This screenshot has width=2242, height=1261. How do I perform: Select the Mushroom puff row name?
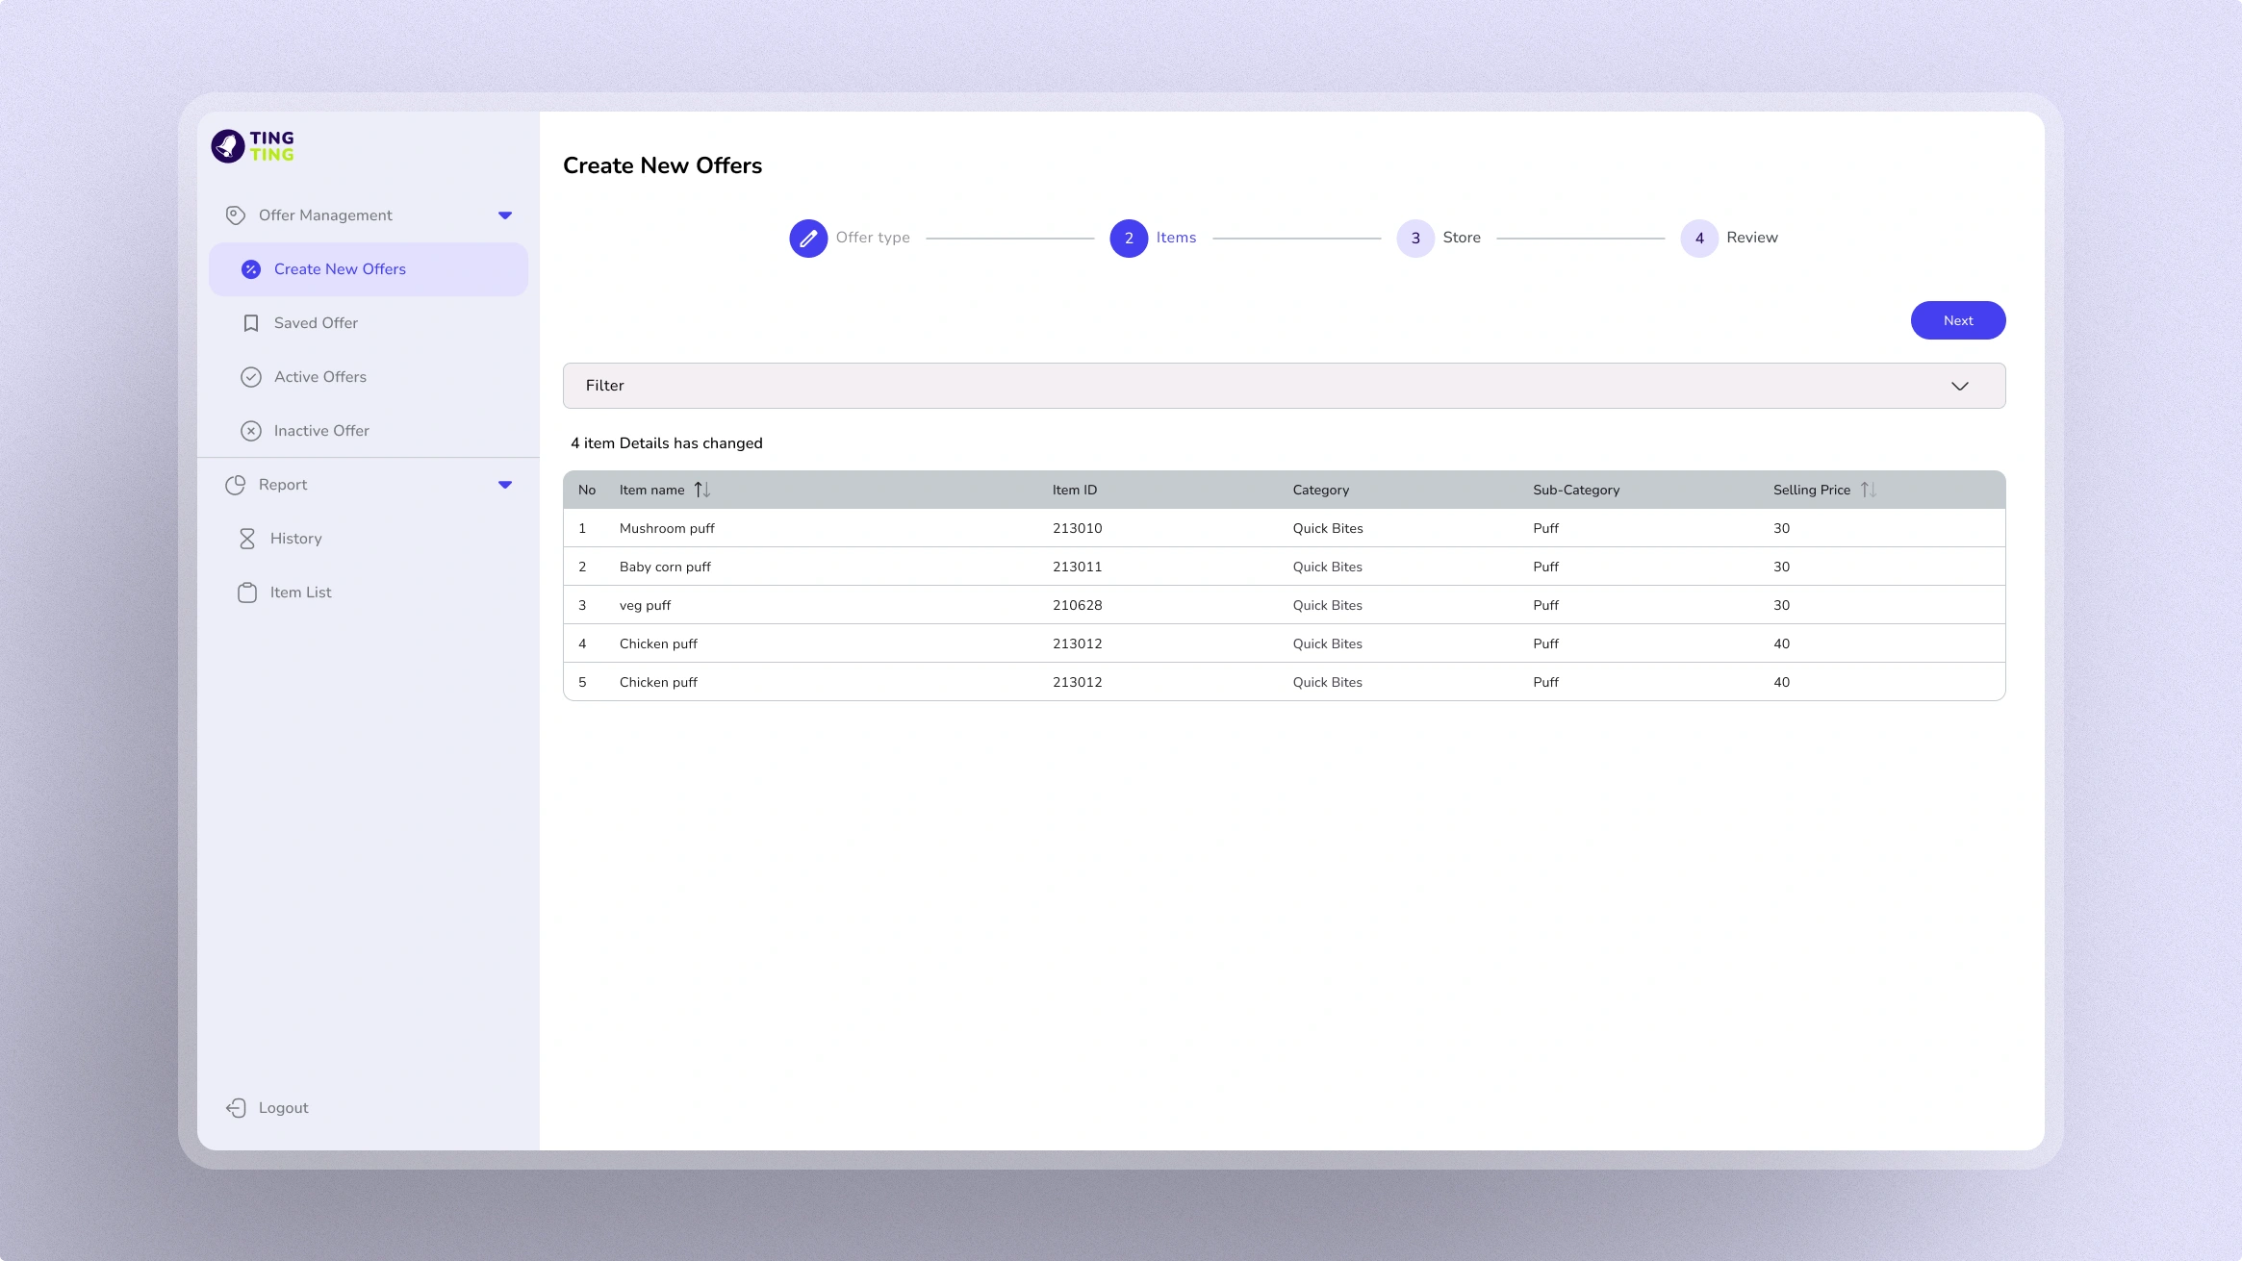(667, 528)
